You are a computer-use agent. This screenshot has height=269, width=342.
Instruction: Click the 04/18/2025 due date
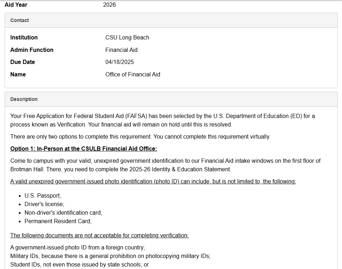pyautogui.click(x=120, y=62)
